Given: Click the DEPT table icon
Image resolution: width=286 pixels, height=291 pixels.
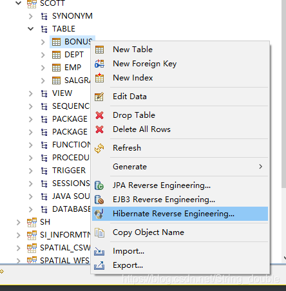Looking at the screenshot, I should pos(56,55).
